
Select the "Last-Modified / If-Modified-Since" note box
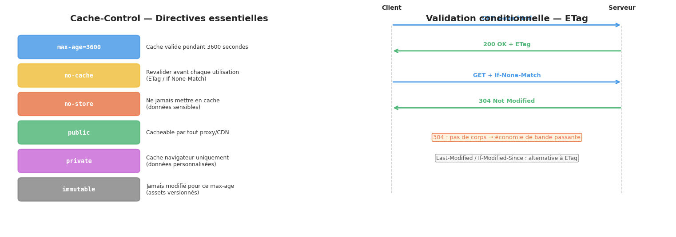(x=507, y=158)
